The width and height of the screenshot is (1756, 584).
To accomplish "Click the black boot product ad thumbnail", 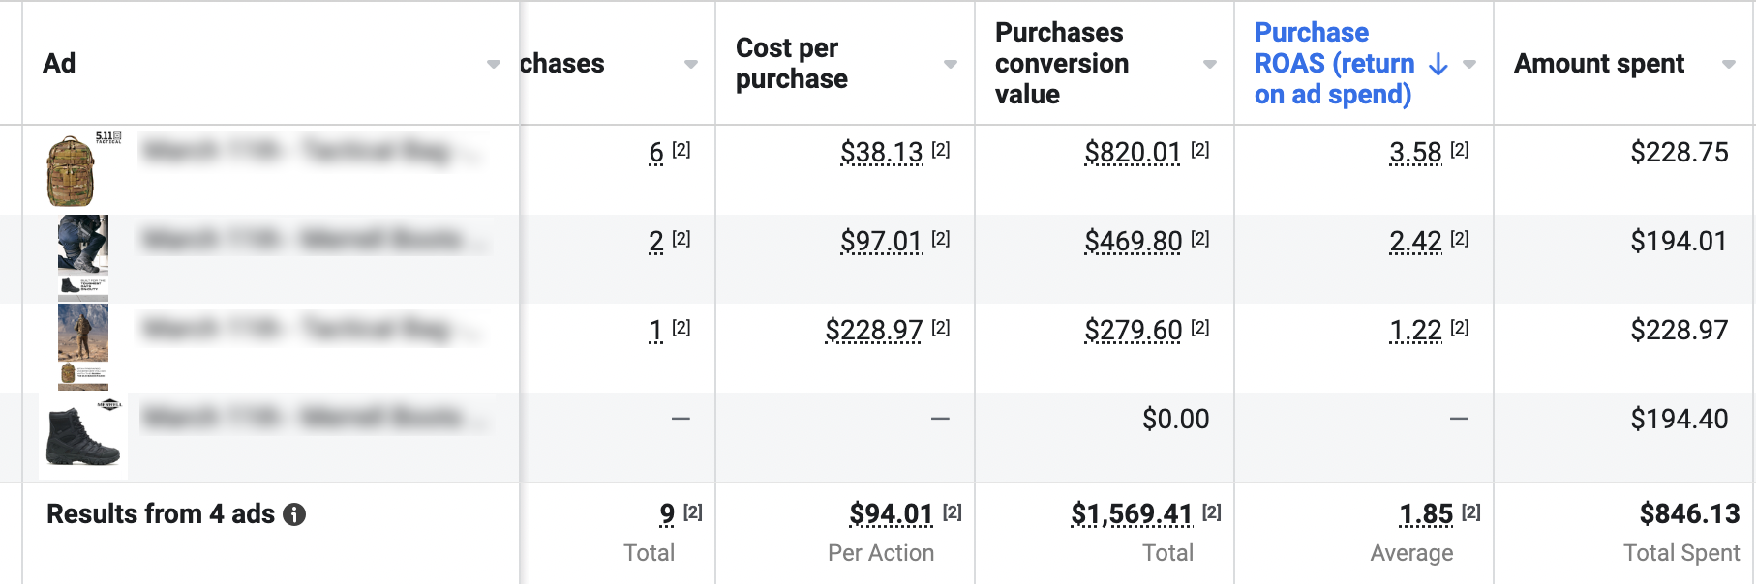I will (x=83, y=435).
